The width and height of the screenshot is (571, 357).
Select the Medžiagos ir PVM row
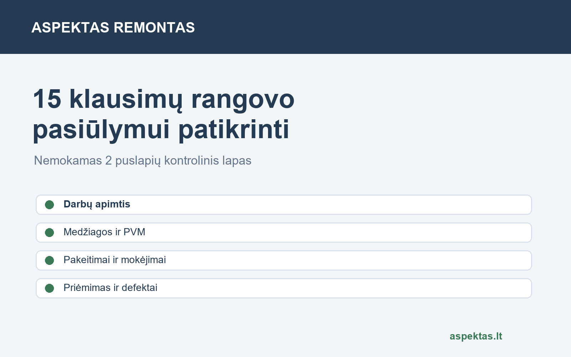click(284, 232)
